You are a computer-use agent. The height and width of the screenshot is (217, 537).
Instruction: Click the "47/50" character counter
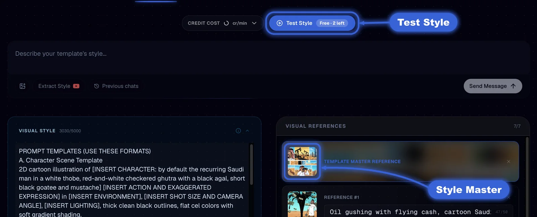tap(501, 212)
